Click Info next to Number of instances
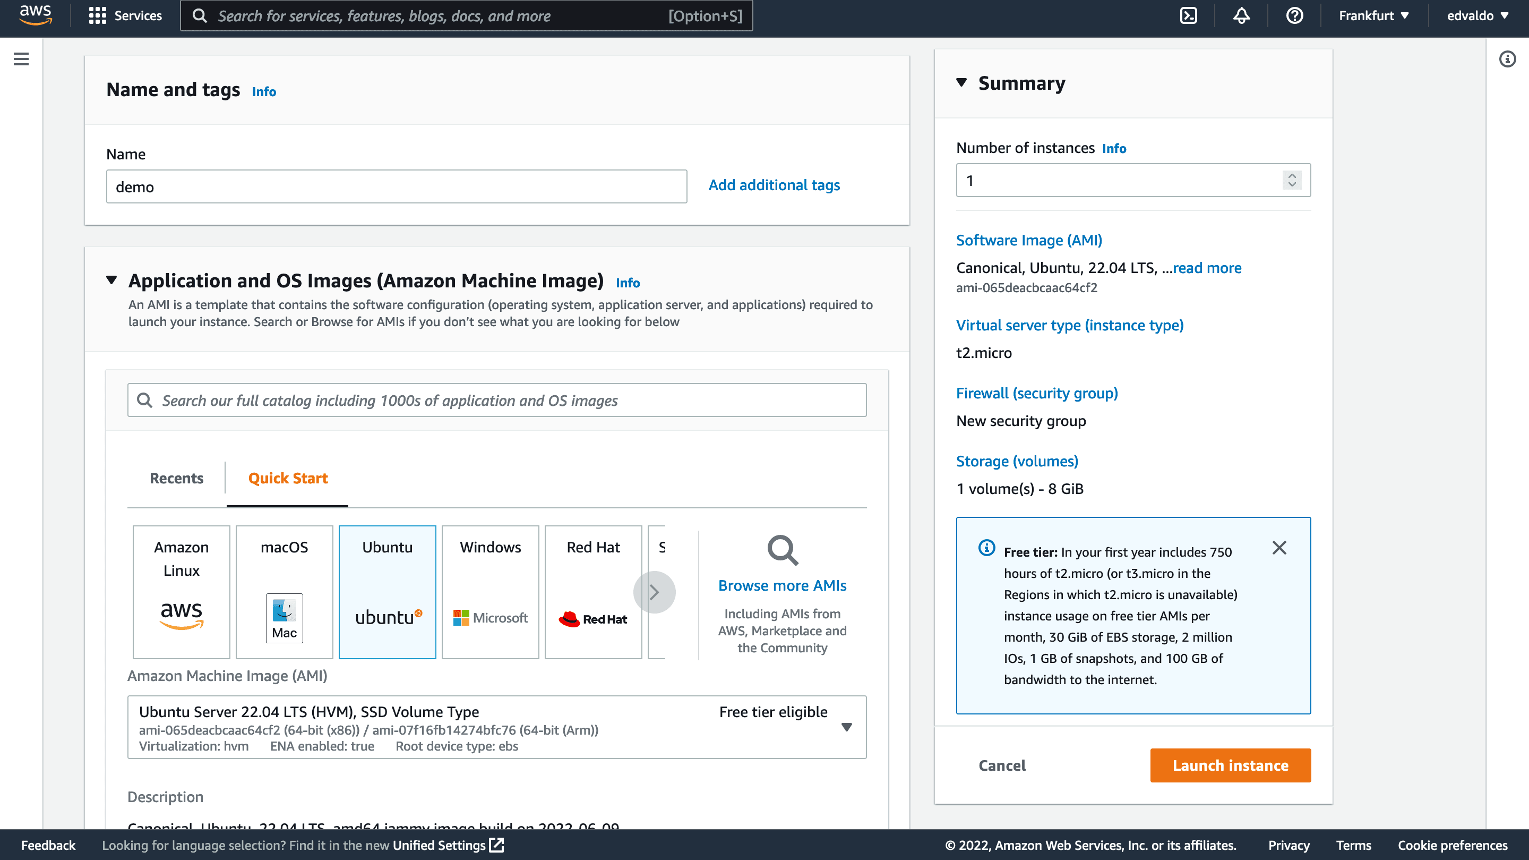 point(1113,148)
